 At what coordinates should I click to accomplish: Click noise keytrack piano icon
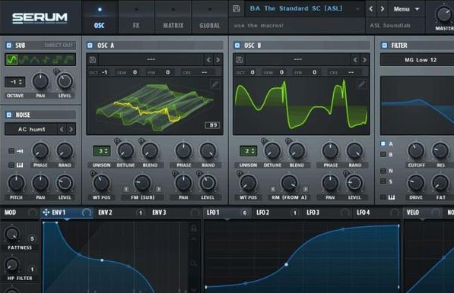tap(20, 165)
